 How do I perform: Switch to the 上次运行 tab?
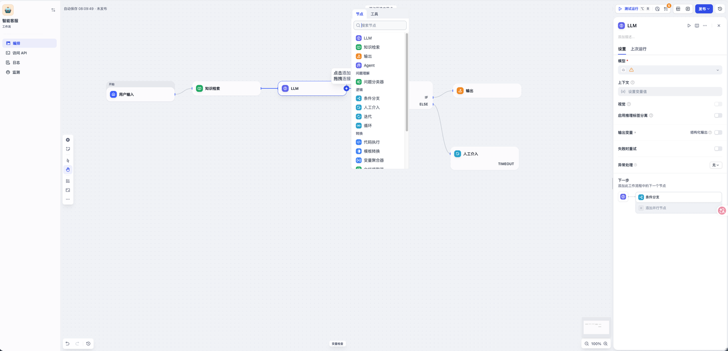638,49
